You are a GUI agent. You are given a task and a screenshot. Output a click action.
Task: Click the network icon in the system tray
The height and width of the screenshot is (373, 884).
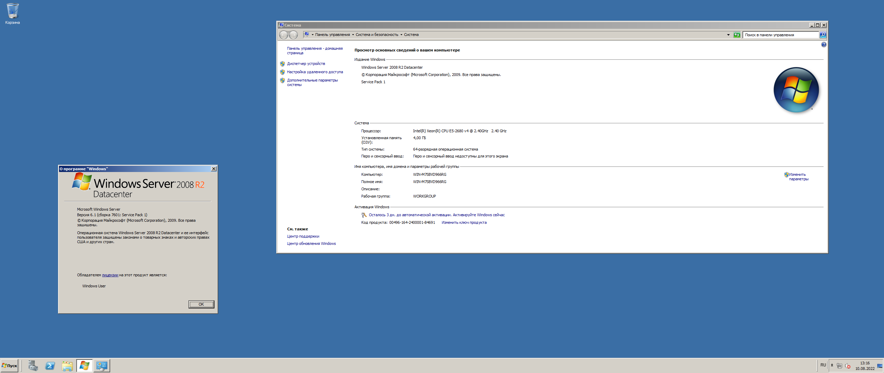(x=839, y=366)
